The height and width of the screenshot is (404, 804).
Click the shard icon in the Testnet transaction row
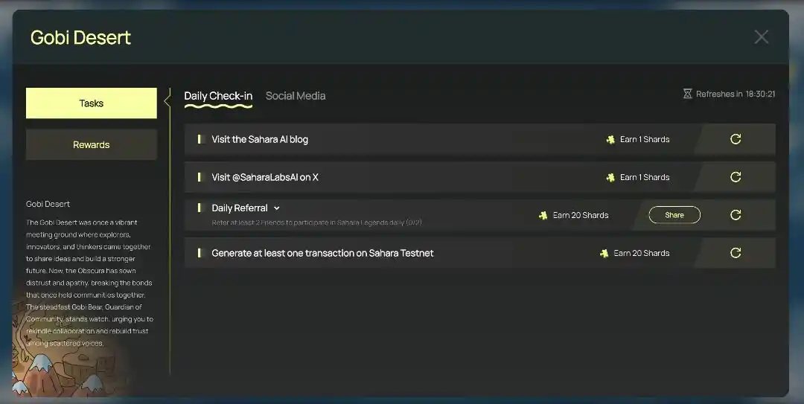pyautogui.click(x=604, y=254)
